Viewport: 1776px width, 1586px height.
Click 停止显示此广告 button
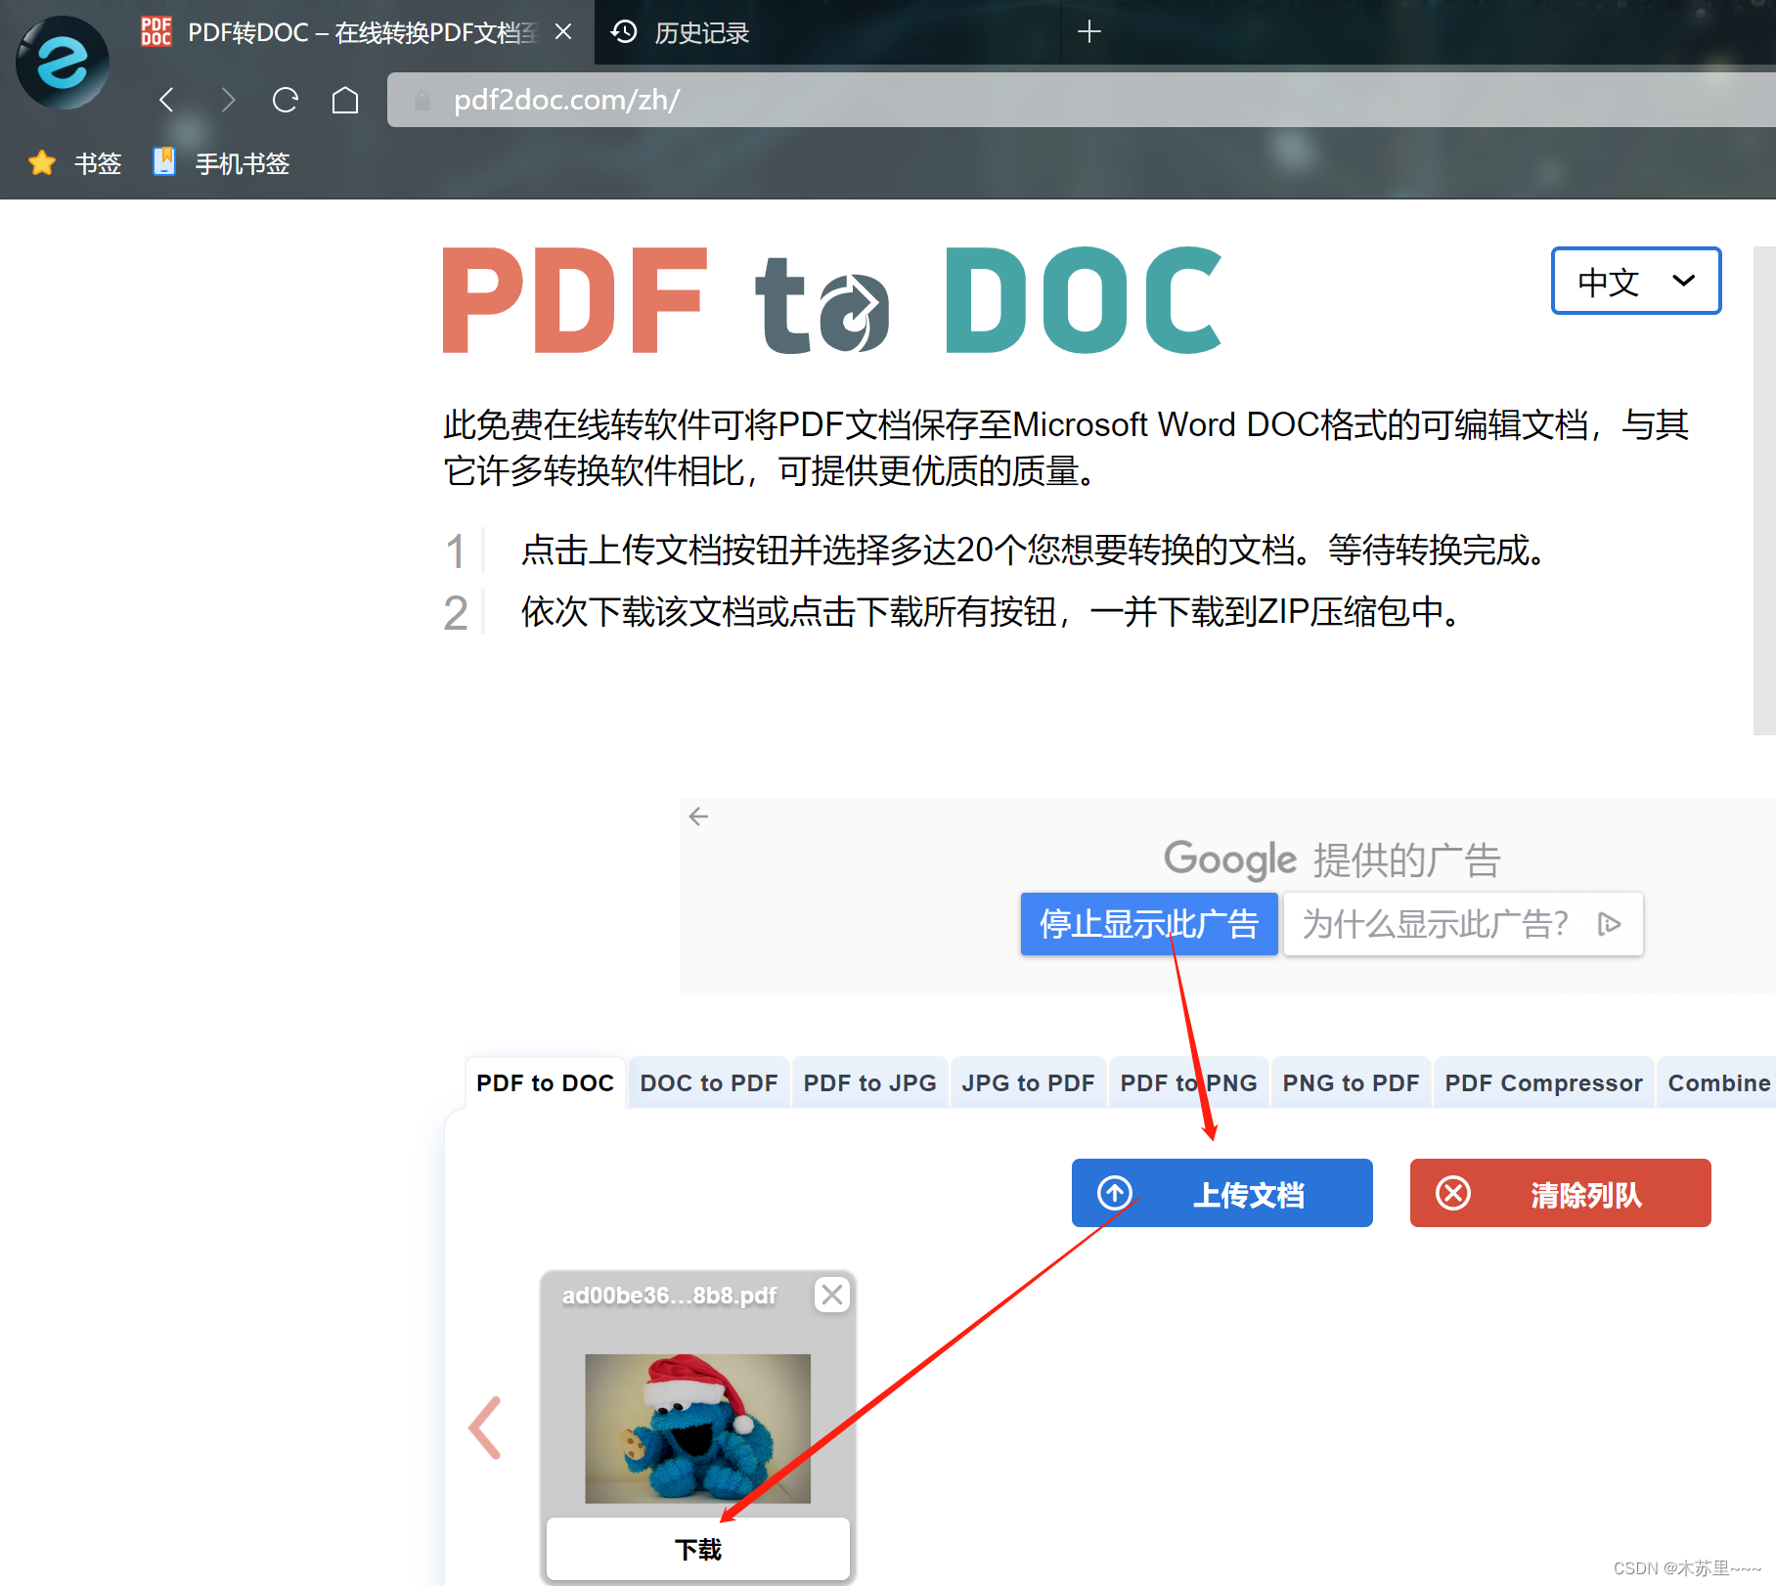pyautogui.click(x=1149, y=924)
